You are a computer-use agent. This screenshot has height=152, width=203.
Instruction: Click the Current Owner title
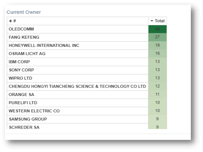(24, 12)
